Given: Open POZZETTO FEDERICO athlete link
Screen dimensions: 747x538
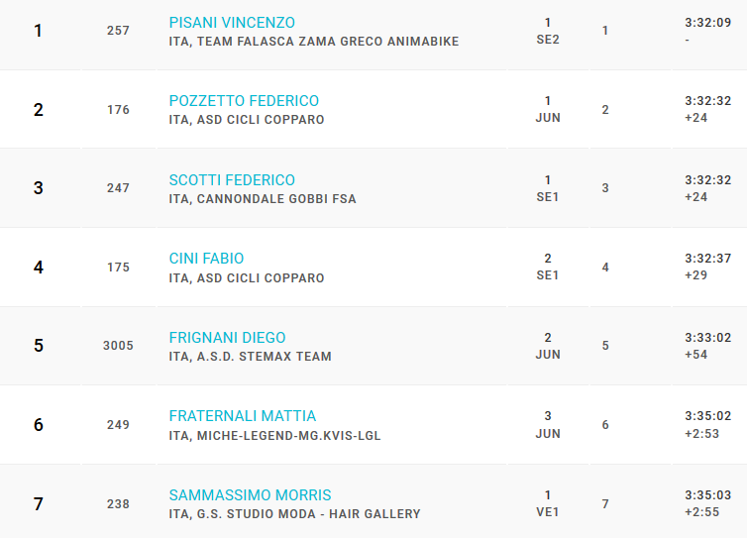Looking at the screenshot, I should [244, 101].
